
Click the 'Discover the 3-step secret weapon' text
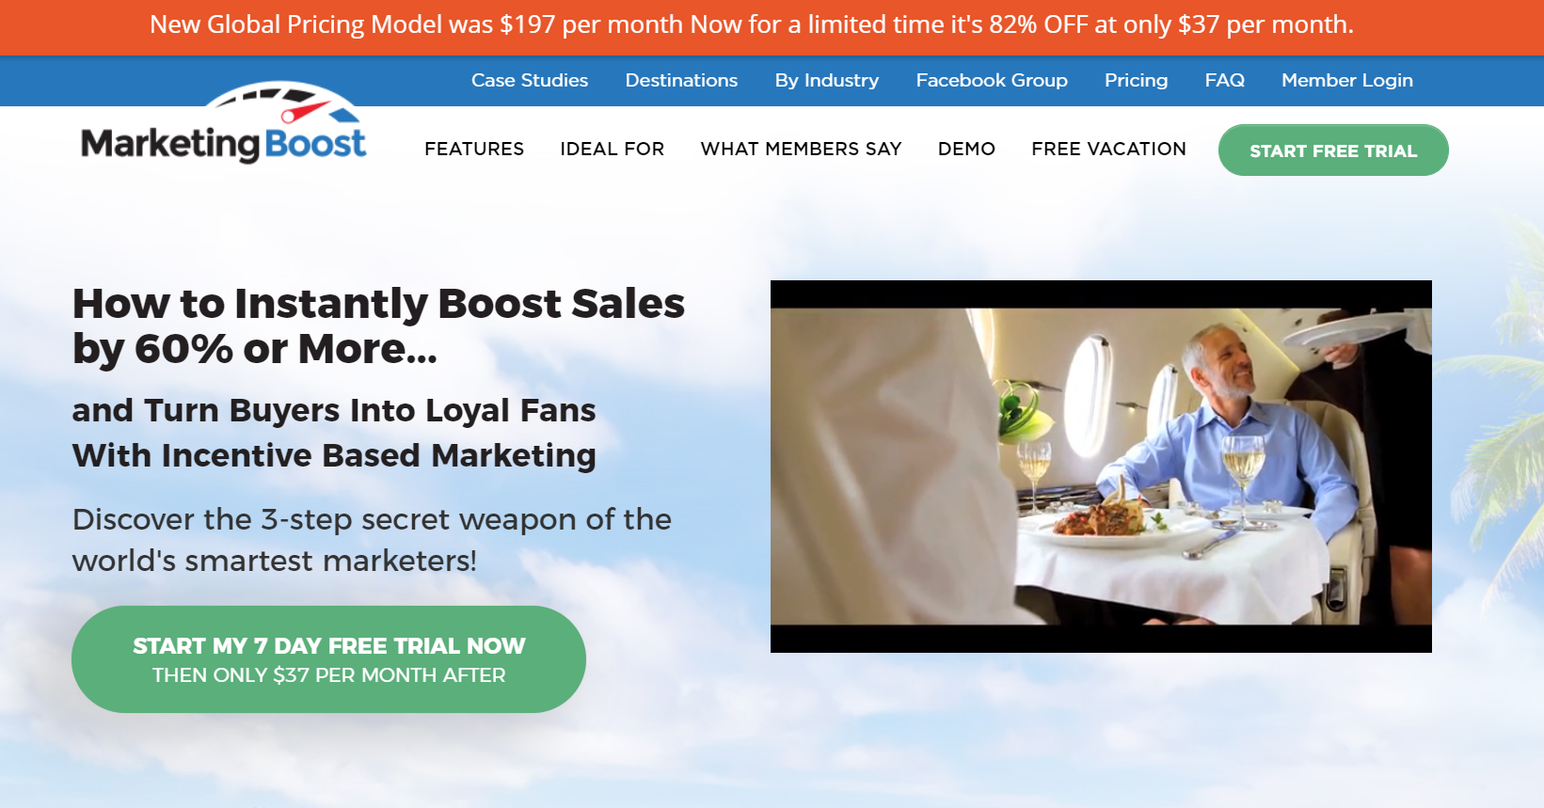(x=372, y=540)
